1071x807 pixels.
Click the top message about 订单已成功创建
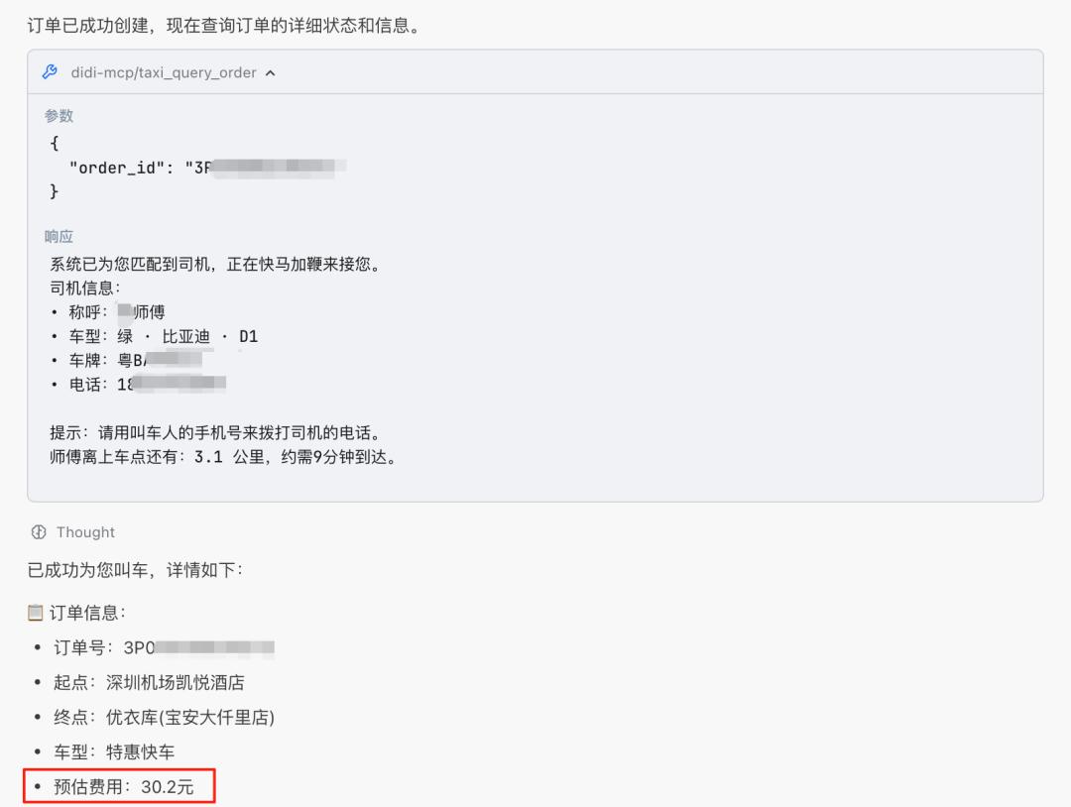pos(223,26)
